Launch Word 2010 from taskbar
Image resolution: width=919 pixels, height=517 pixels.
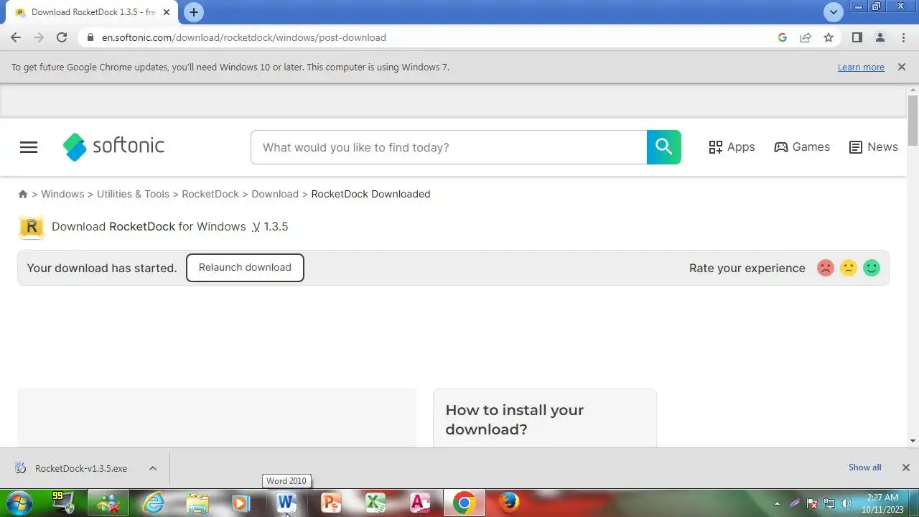tap(286, 503)
